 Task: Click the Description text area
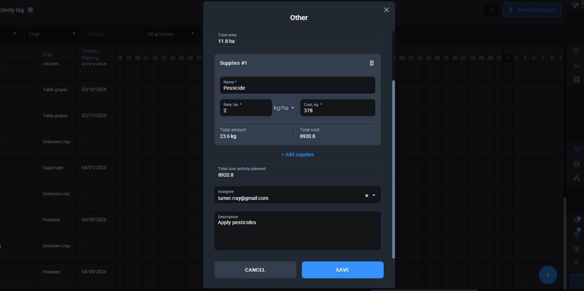pyautogui.click(x=298, y=231)
